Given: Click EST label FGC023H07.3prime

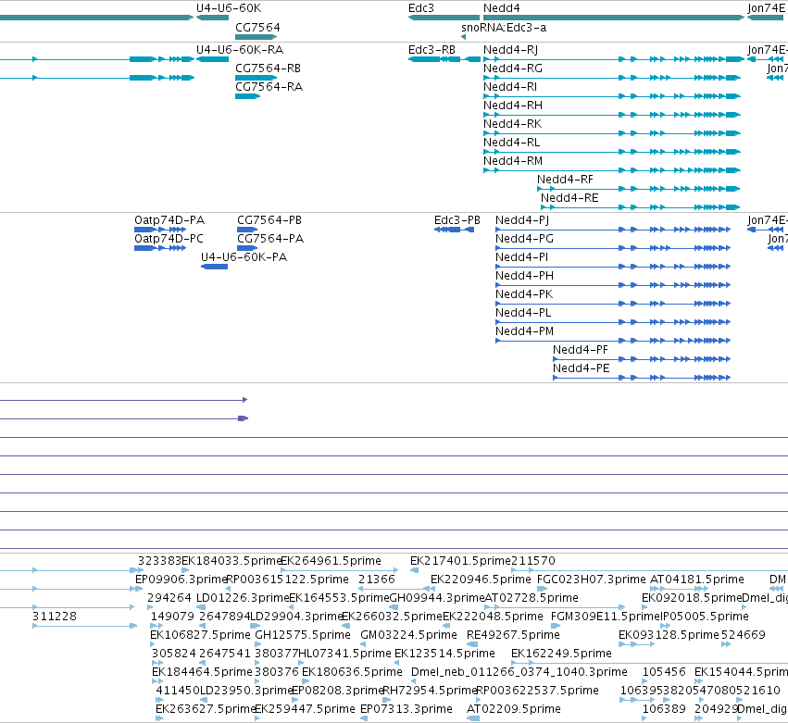Looking at the screenshot, I should pyautogui.click(x=592, y=580).
